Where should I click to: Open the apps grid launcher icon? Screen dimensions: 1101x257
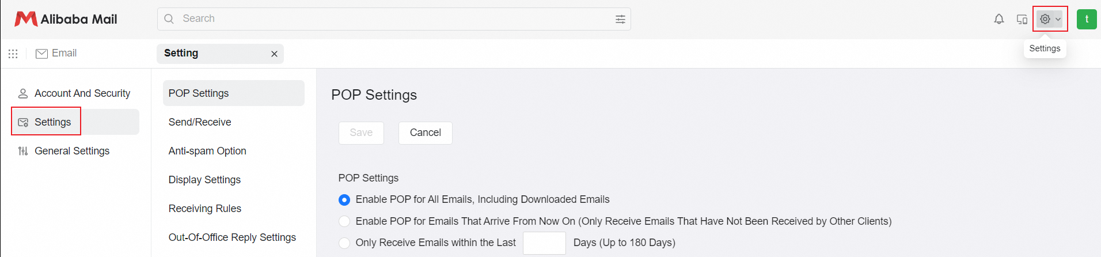coord(13,54)
